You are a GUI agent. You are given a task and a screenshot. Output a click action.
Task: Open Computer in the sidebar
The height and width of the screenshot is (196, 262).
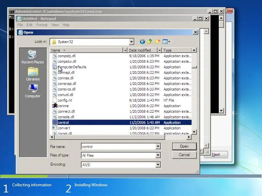[x=32, y=91]
